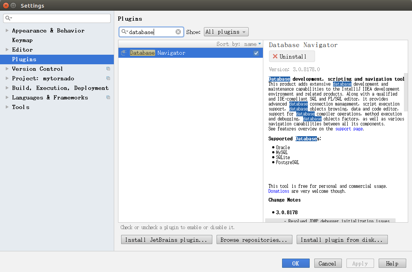Open Build, Execution, Deployment category
The image size is (412, 272).
tap(60, 88)
